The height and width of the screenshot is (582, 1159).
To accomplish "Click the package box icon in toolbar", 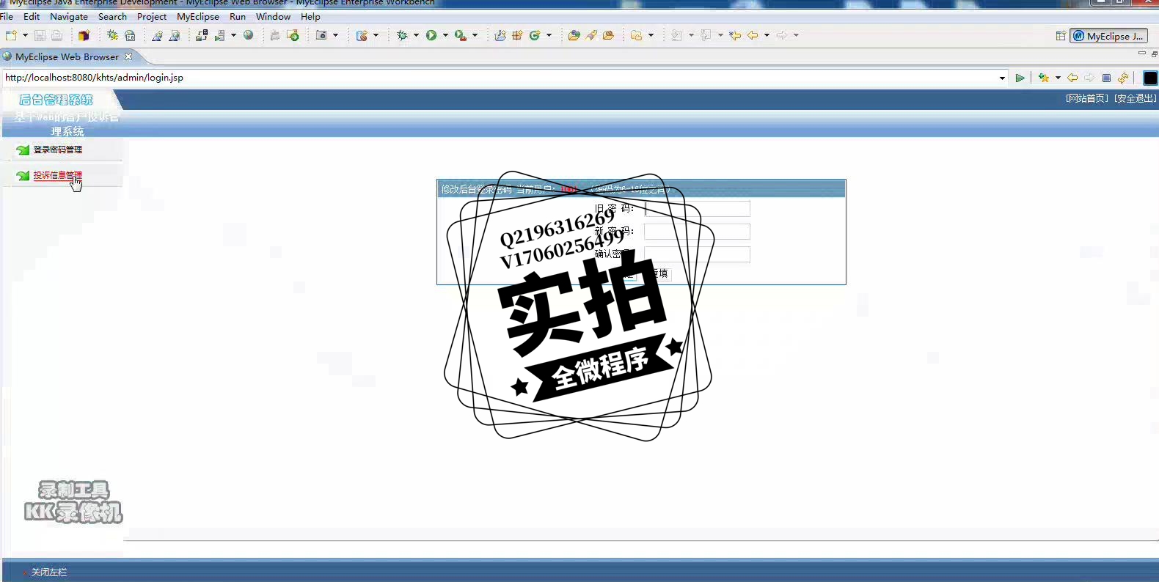I will click(84, 35).
